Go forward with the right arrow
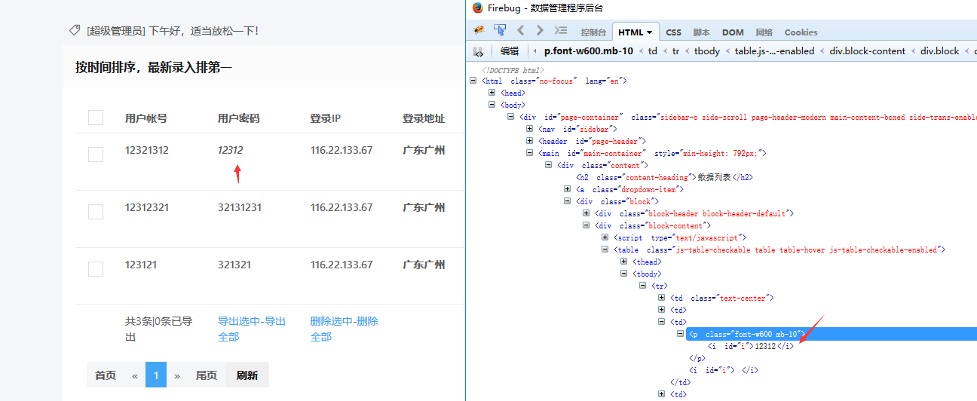The width and height of the screenshot is (977, 401). click(x=539, y=31)
